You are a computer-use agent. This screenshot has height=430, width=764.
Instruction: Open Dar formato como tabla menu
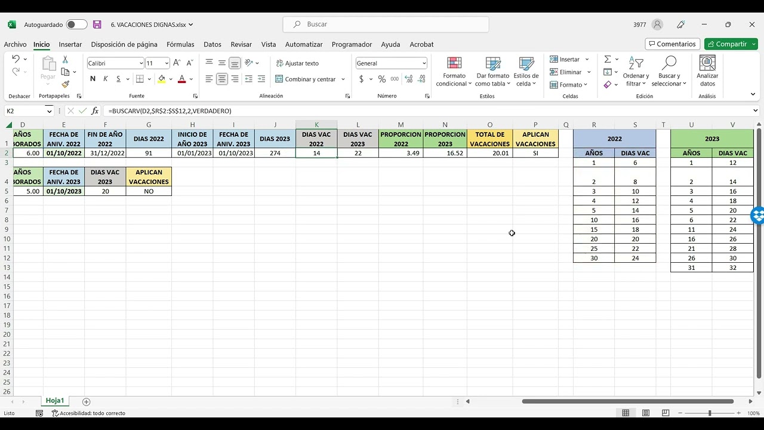coord(492,72)
